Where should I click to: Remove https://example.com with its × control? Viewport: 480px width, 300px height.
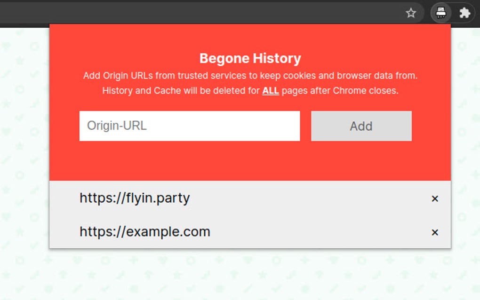click(434, 232)
